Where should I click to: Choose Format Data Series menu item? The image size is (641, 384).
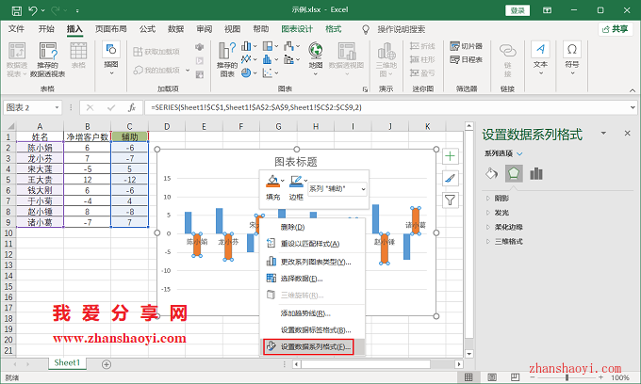[x=313, y=347]
